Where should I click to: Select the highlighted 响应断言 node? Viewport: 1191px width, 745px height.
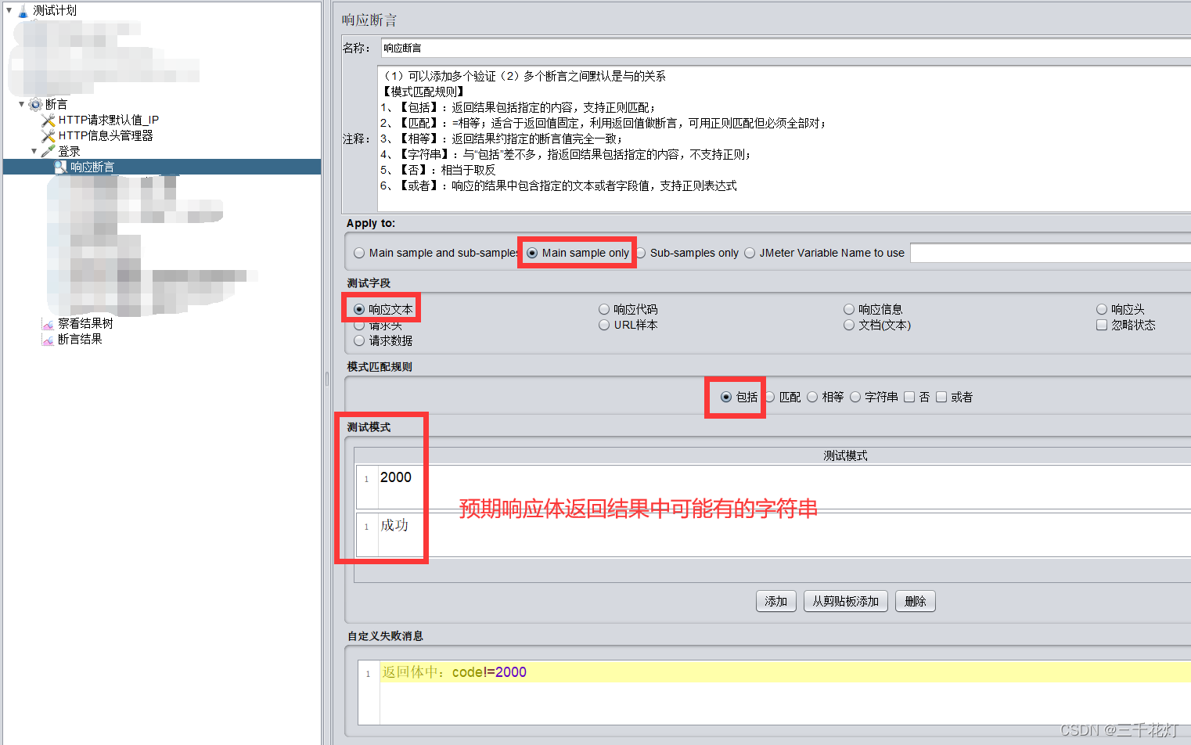92,166
